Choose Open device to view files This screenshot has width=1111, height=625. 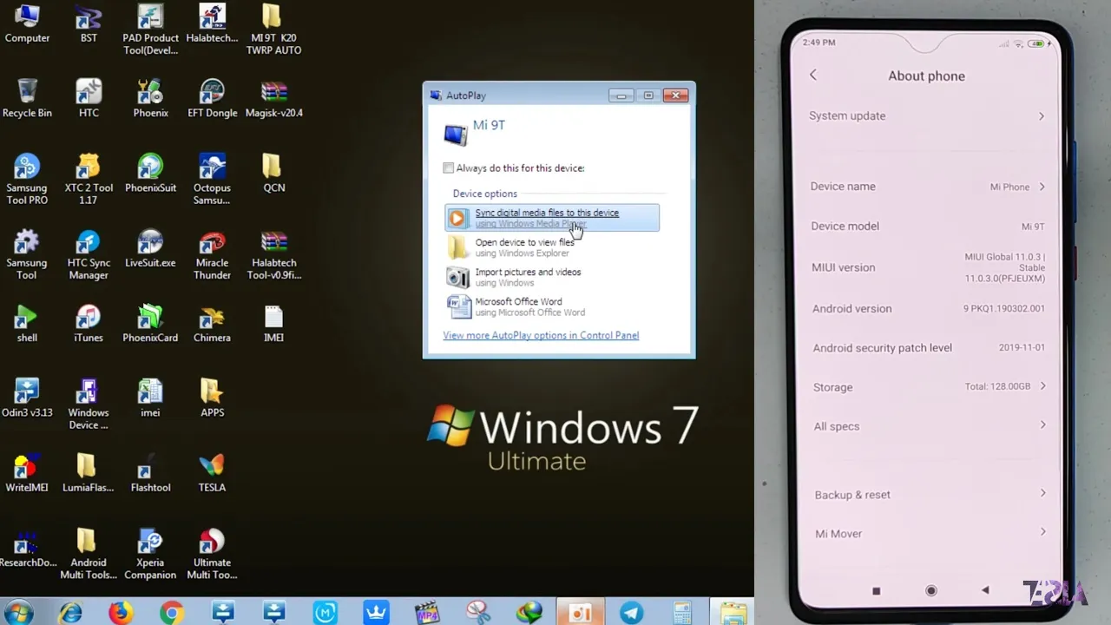(552, 247)
